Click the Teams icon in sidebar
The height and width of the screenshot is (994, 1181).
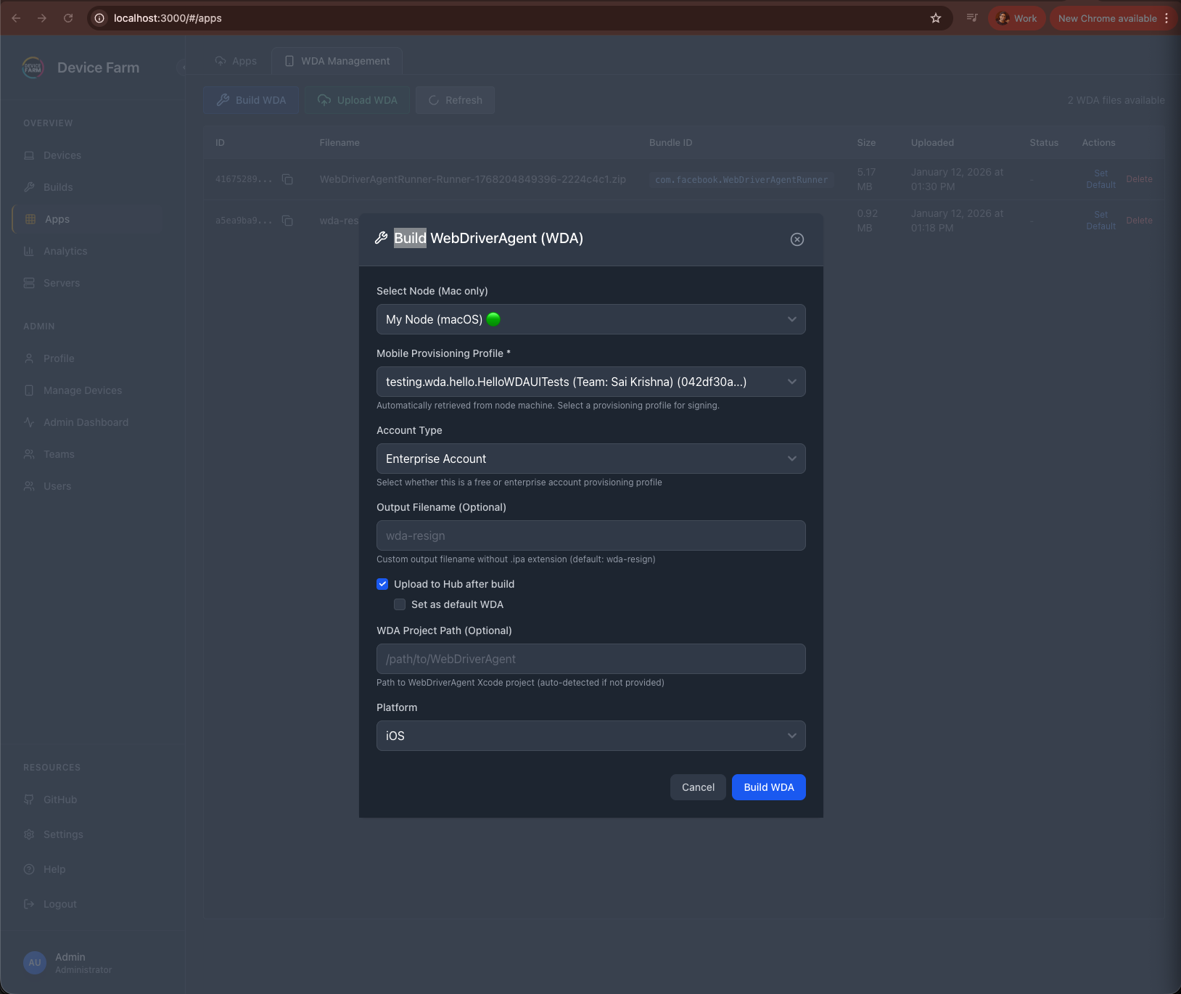click(x=29, y=454)
